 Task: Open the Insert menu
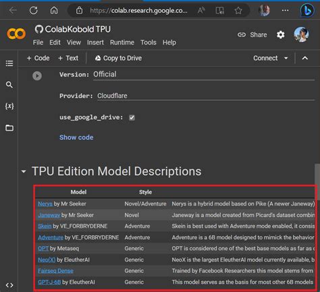[x=95, y=43]
